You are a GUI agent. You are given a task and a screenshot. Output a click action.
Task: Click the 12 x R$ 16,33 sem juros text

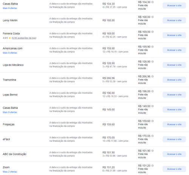115,96
